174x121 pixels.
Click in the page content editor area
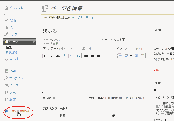(94, 75)
